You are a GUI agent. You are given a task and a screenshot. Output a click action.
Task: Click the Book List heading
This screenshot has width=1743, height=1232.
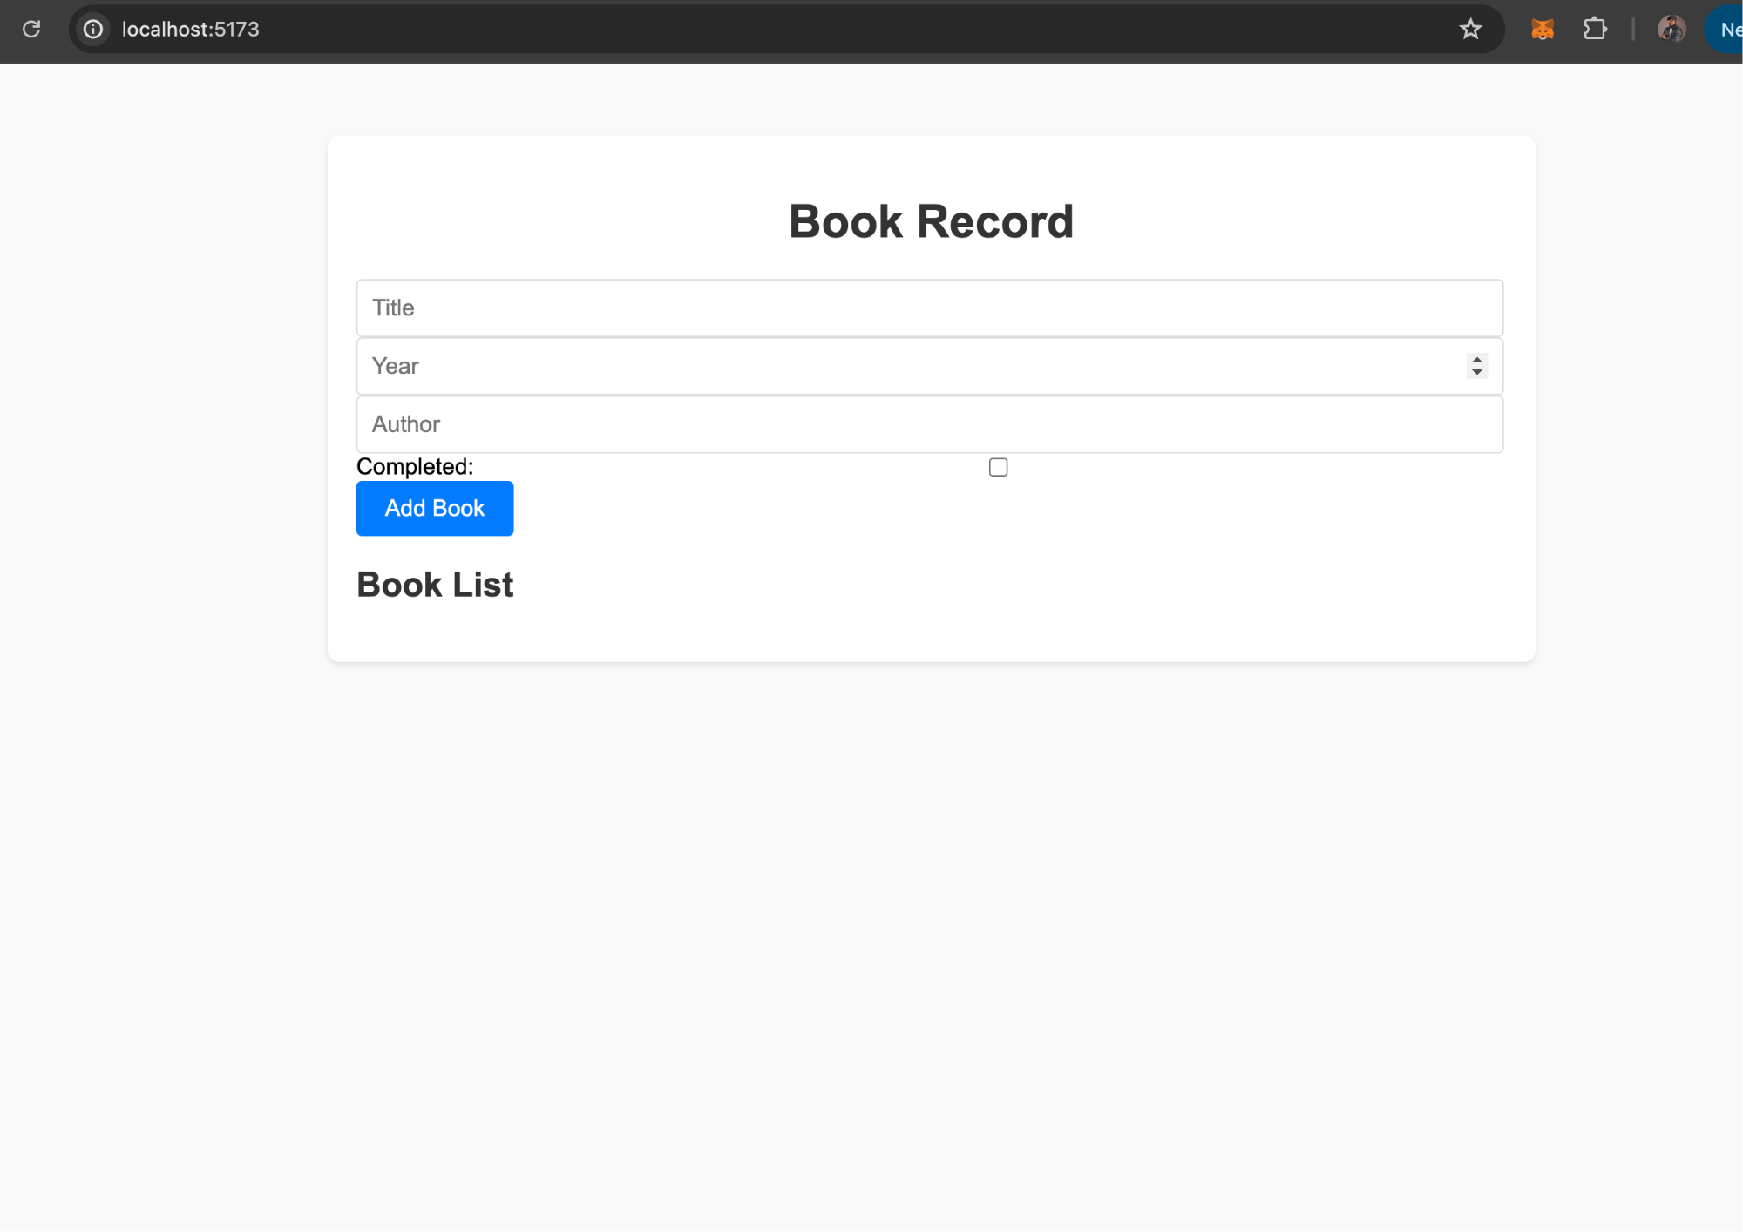[x=434, y=584]
